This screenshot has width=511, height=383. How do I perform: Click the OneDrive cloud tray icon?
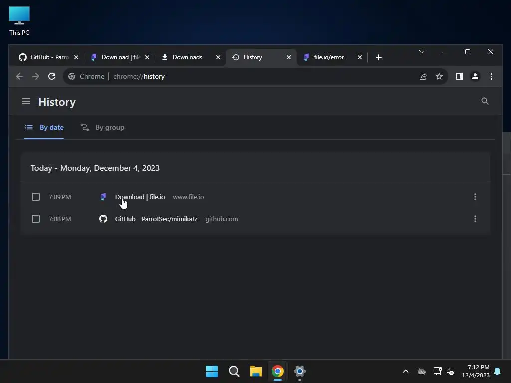click(x=421, y=371)
